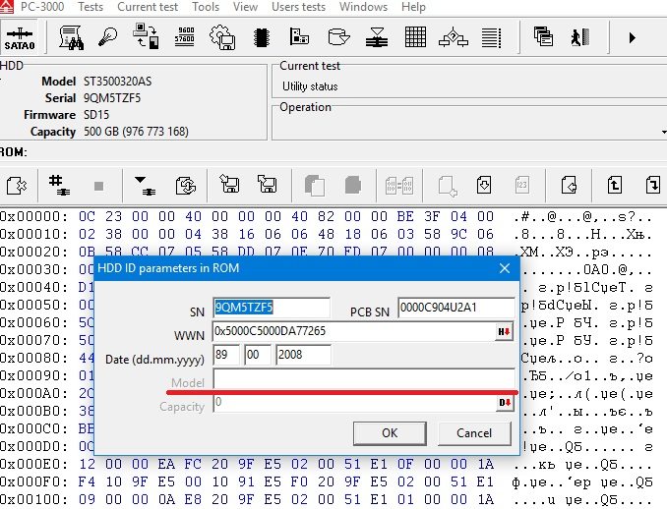Click the model value ST3500320AS
The height and width of the screenshot is (509, 667).
[x=117, y=82]
